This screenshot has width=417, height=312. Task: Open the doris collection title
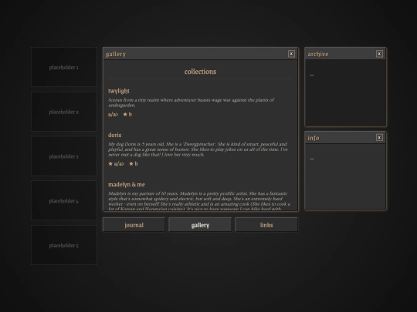pos(114,135)
